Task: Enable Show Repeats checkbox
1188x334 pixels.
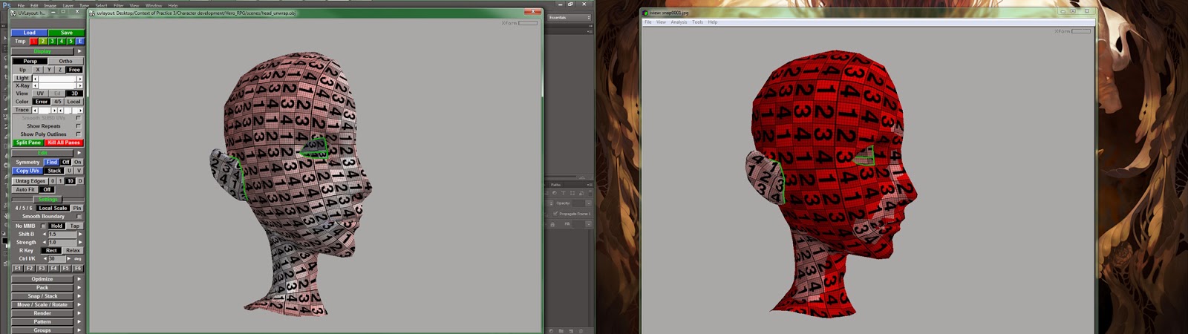Action: click(78, 126)
